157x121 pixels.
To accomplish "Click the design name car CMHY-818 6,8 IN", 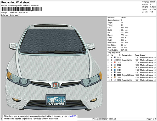I will click(19, 13).
